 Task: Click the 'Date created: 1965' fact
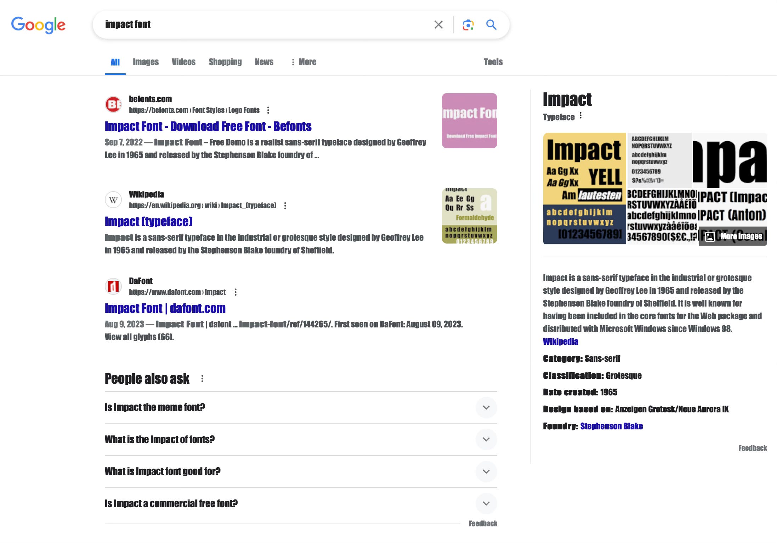click(x=580, y=392)
